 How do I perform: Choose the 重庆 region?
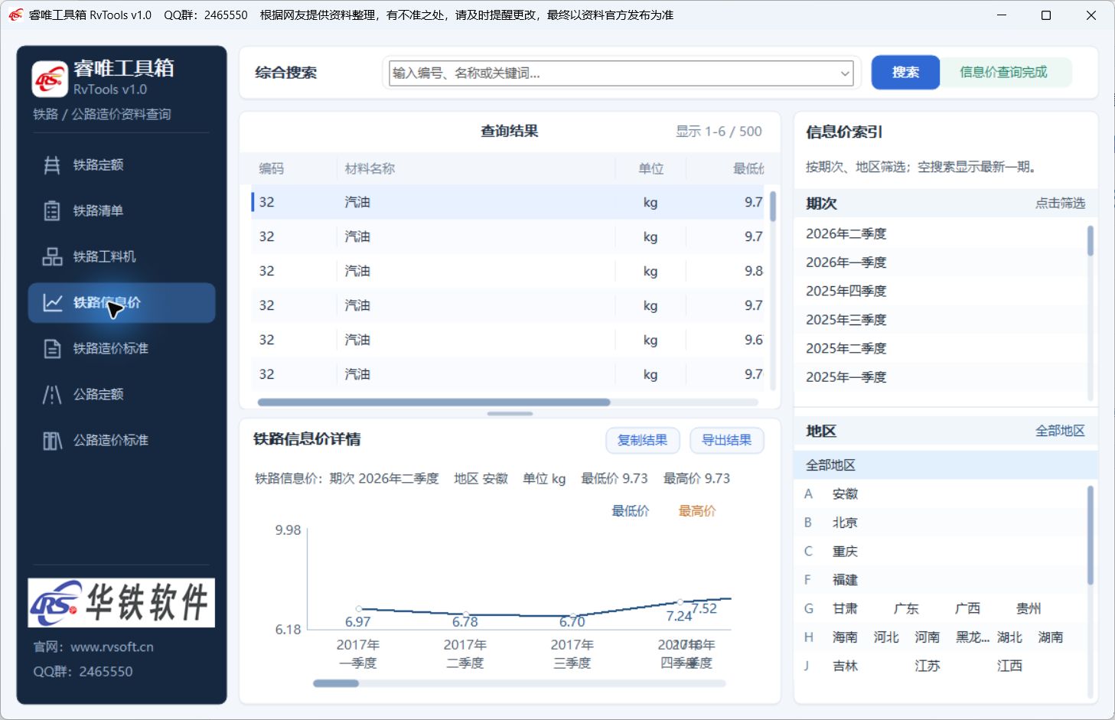[x=845, y=552]
